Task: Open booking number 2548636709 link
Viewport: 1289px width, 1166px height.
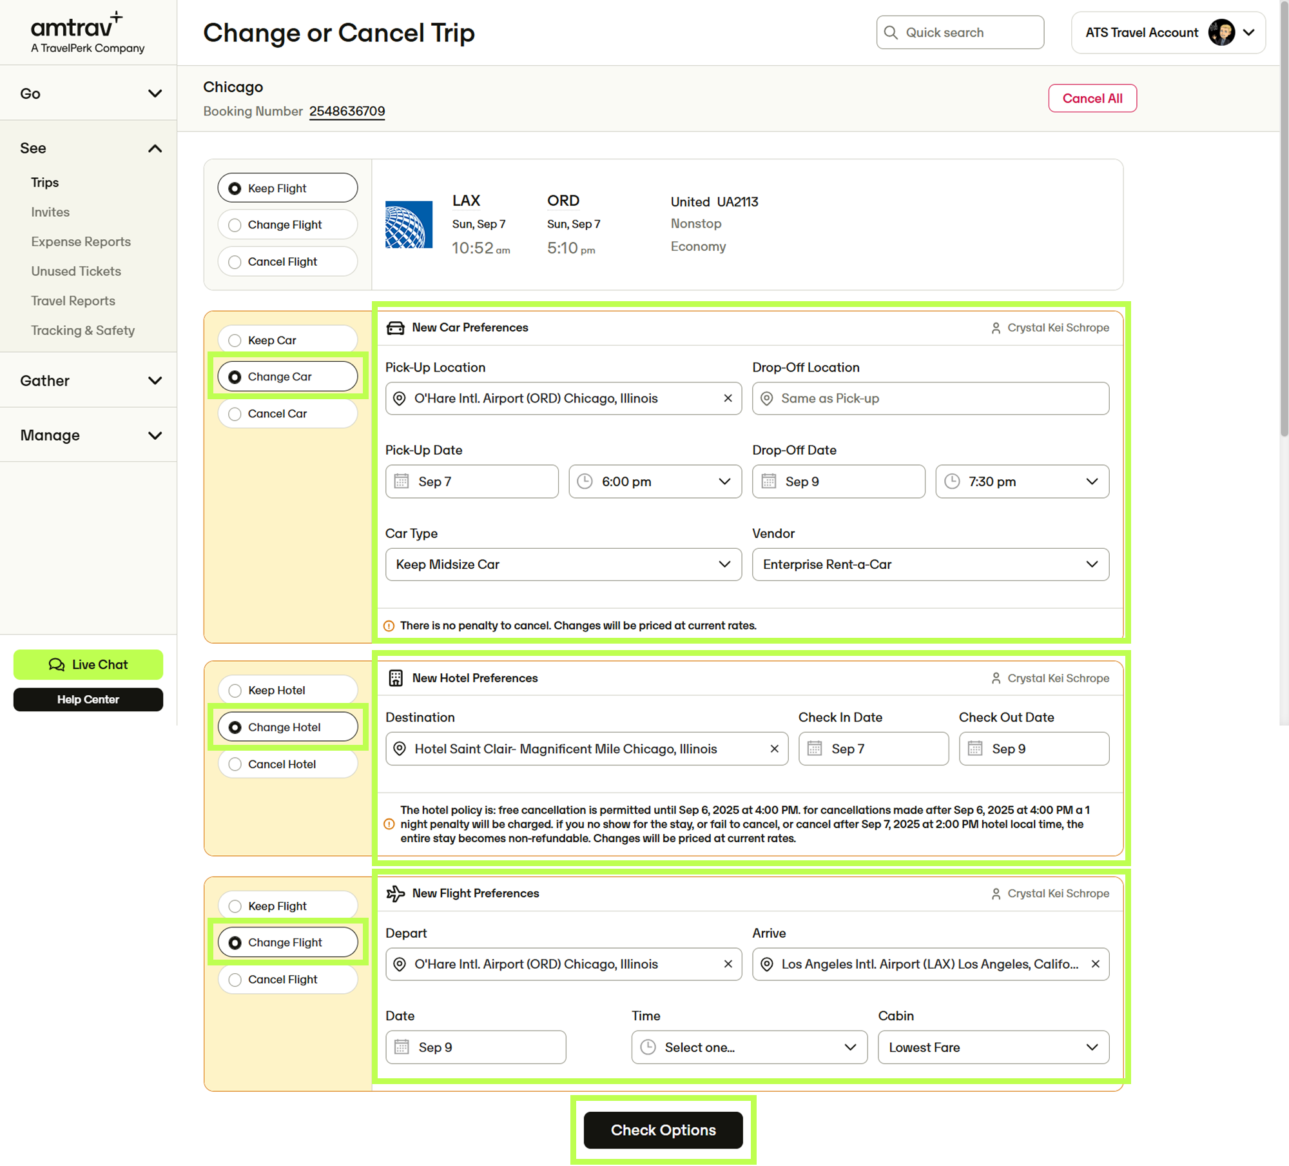Action: pyautogui.click(x=347, y=111)
